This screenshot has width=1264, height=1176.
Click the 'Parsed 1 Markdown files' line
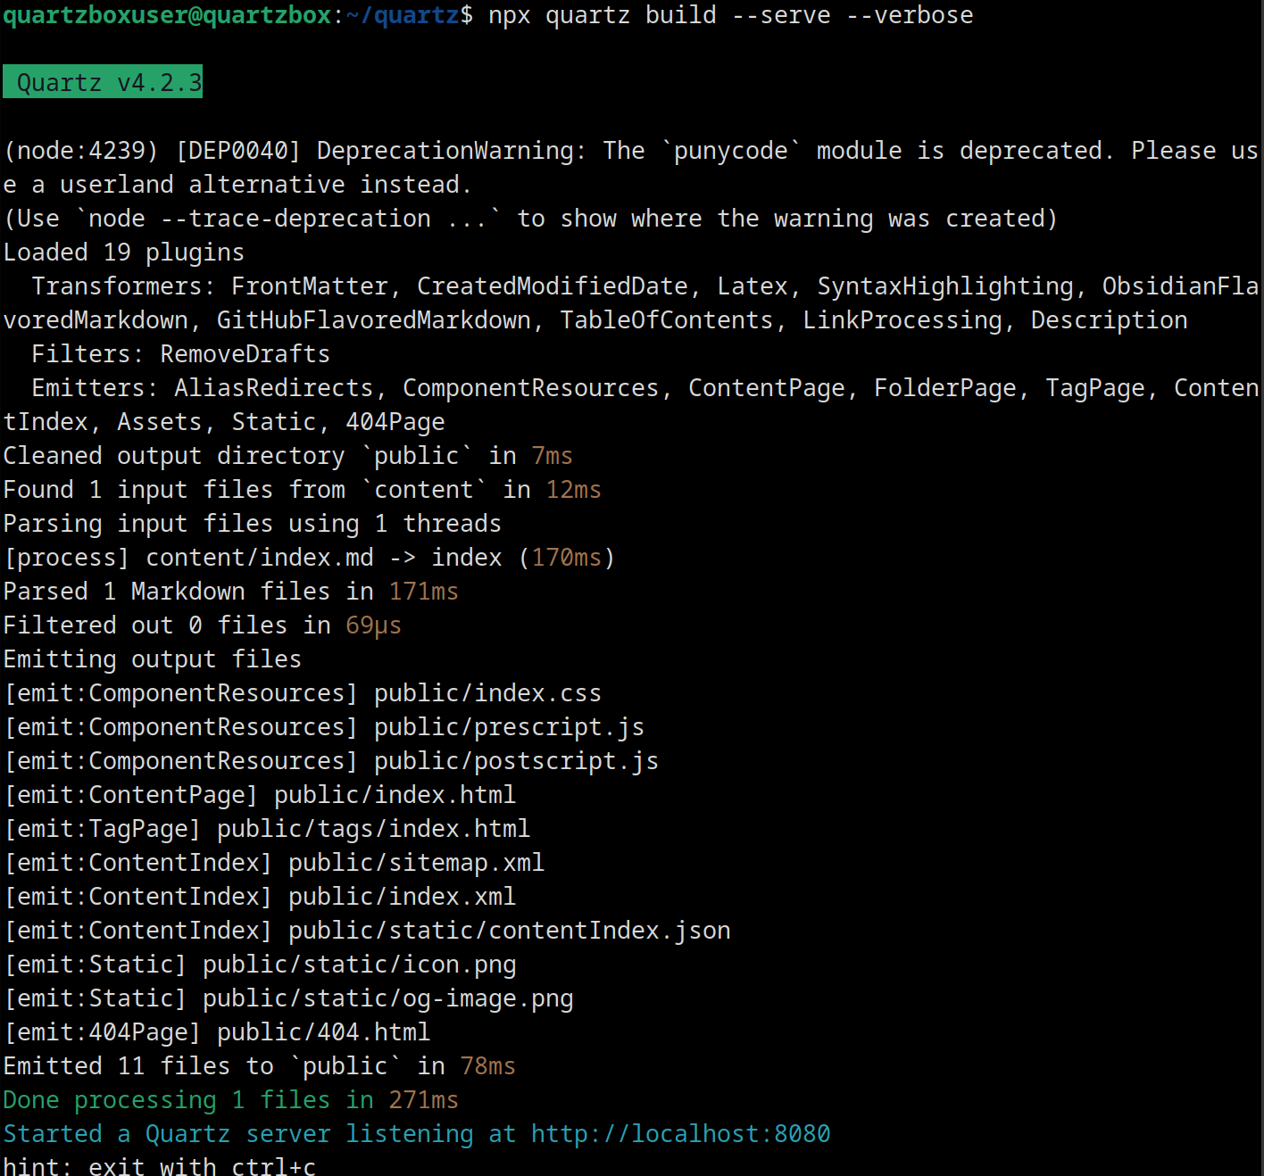tap(230, 592)
